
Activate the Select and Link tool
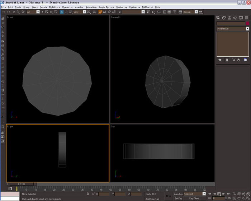point(14,12)
